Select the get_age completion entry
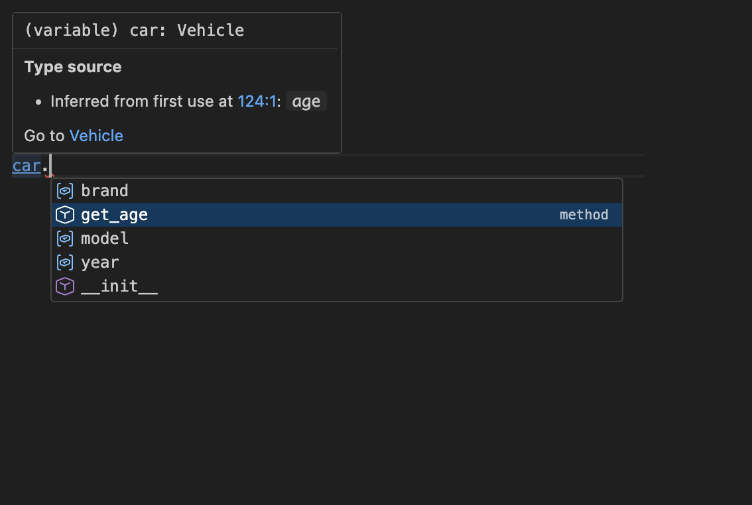The image size is (752, 505). (113, 214)
